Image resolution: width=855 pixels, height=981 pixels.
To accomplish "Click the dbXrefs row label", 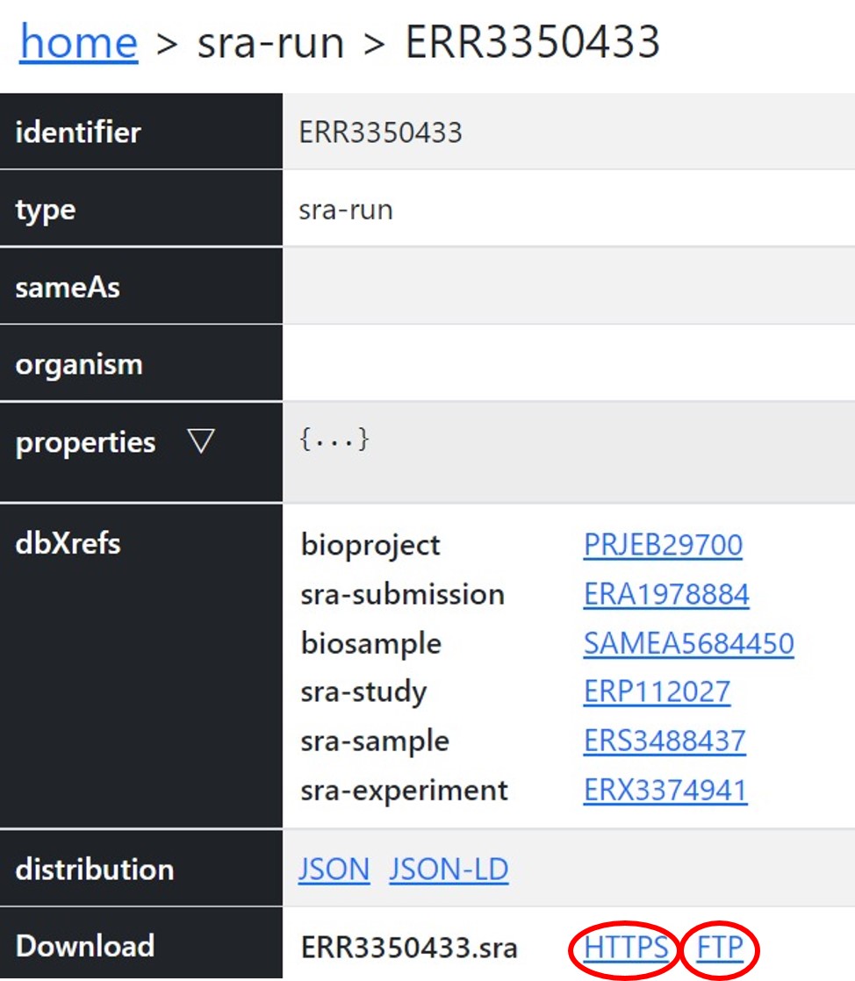I will [x=68, y=543].
